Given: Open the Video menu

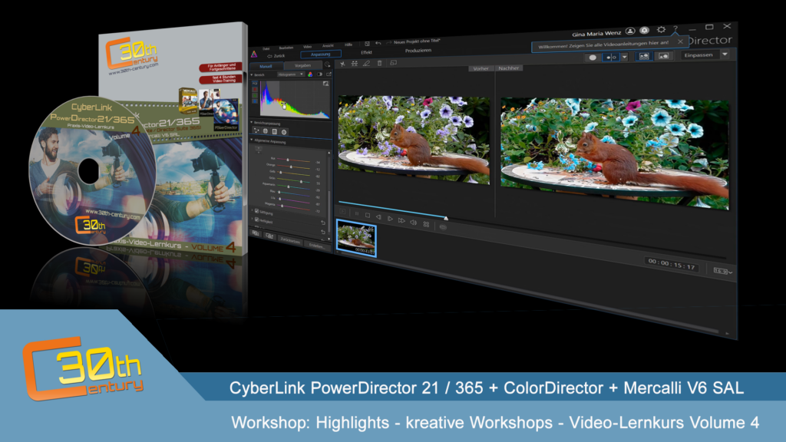Looking at the screenshot, I should pyautogui.click(x=307, y=47).
